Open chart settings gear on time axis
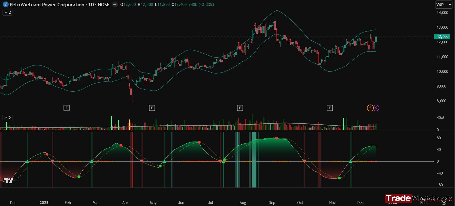The height and width of the screenshot is (206, 455). point(444,203)
